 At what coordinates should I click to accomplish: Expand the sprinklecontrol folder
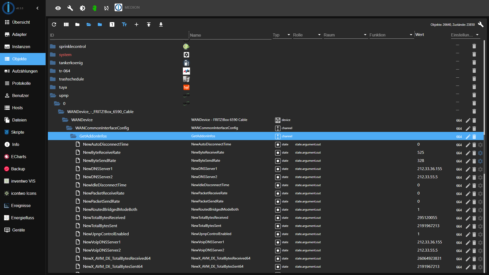(53, 46)
